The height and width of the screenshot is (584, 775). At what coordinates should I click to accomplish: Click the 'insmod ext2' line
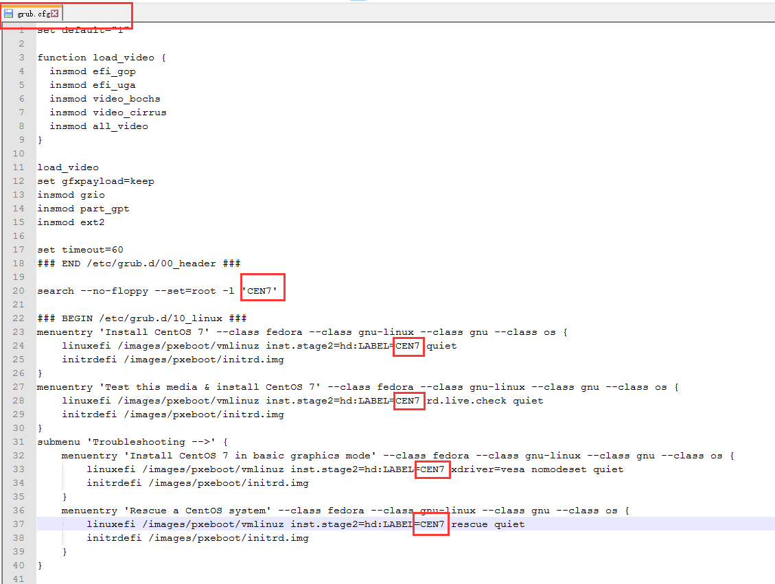(x=71, y=222)
